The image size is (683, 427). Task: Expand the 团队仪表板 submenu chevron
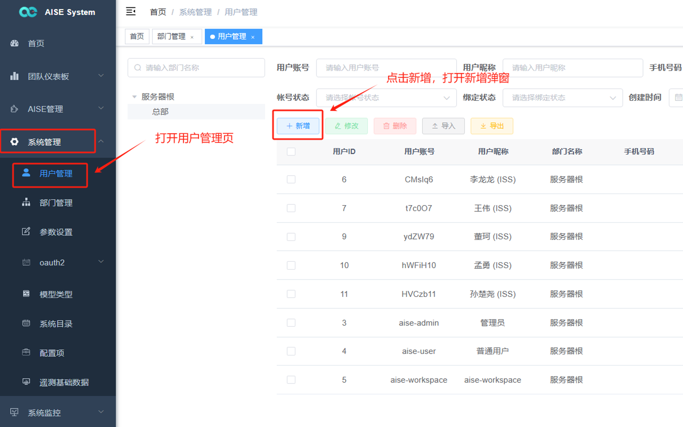[x=101, y=76]
